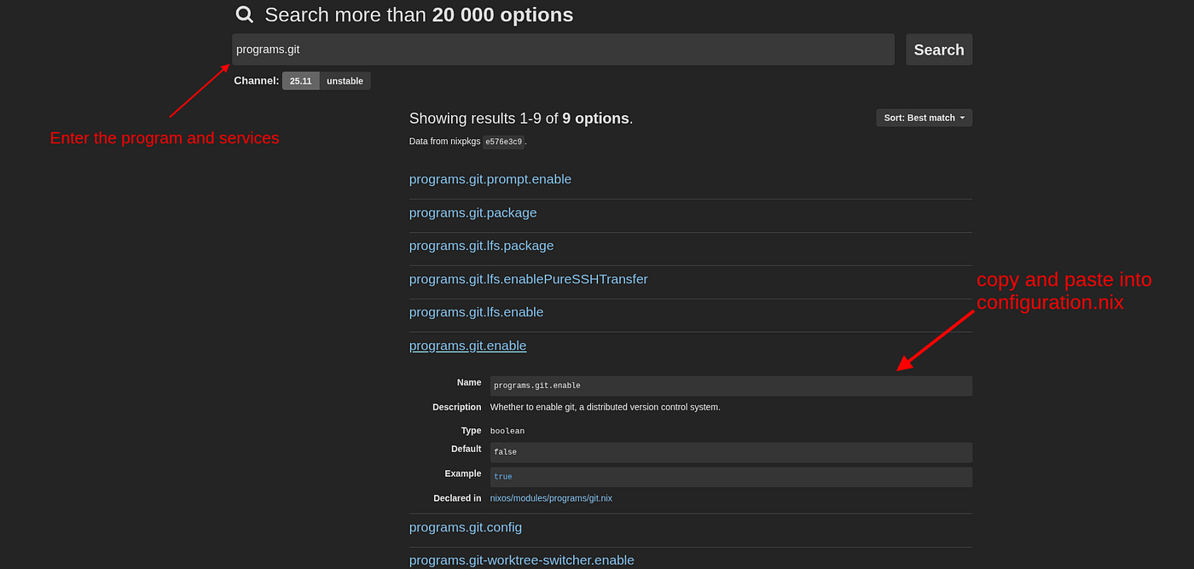The width and height of the screenshot is (1194, 569).
Task: Open the programs.git.package option
Action: click(x=472, y=212)
